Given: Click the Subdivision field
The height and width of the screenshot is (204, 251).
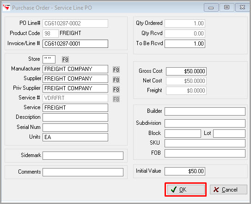Looking at the screenshot, I should point(205,123).
